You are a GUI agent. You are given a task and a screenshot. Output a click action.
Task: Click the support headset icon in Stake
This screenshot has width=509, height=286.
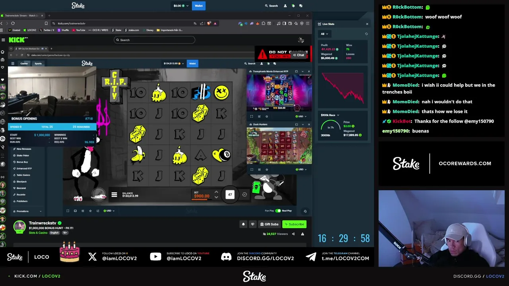tap(305, 211)
